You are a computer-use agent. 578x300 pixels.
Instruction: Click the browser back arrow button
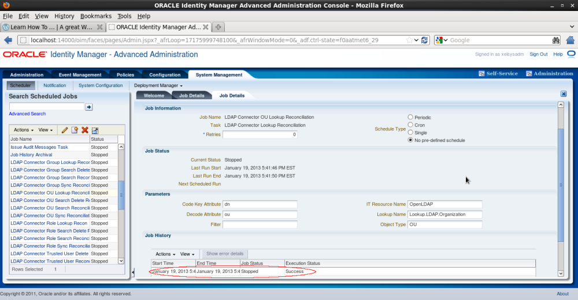(8, 40)
